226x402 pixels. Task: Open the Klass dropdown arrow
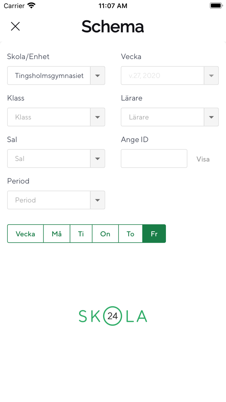[98, 117]
